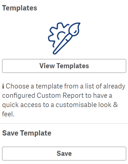Click the word 'Templates' on the View button
128x164 pixels.
pos(73,66)
